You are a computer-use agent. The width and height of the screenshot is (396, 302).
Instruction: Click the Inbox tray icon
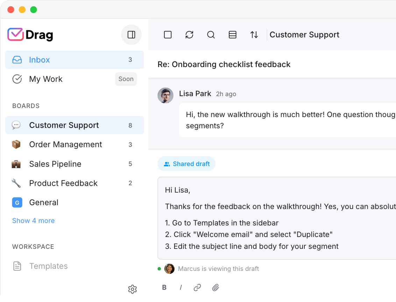(x=17, y=60)
